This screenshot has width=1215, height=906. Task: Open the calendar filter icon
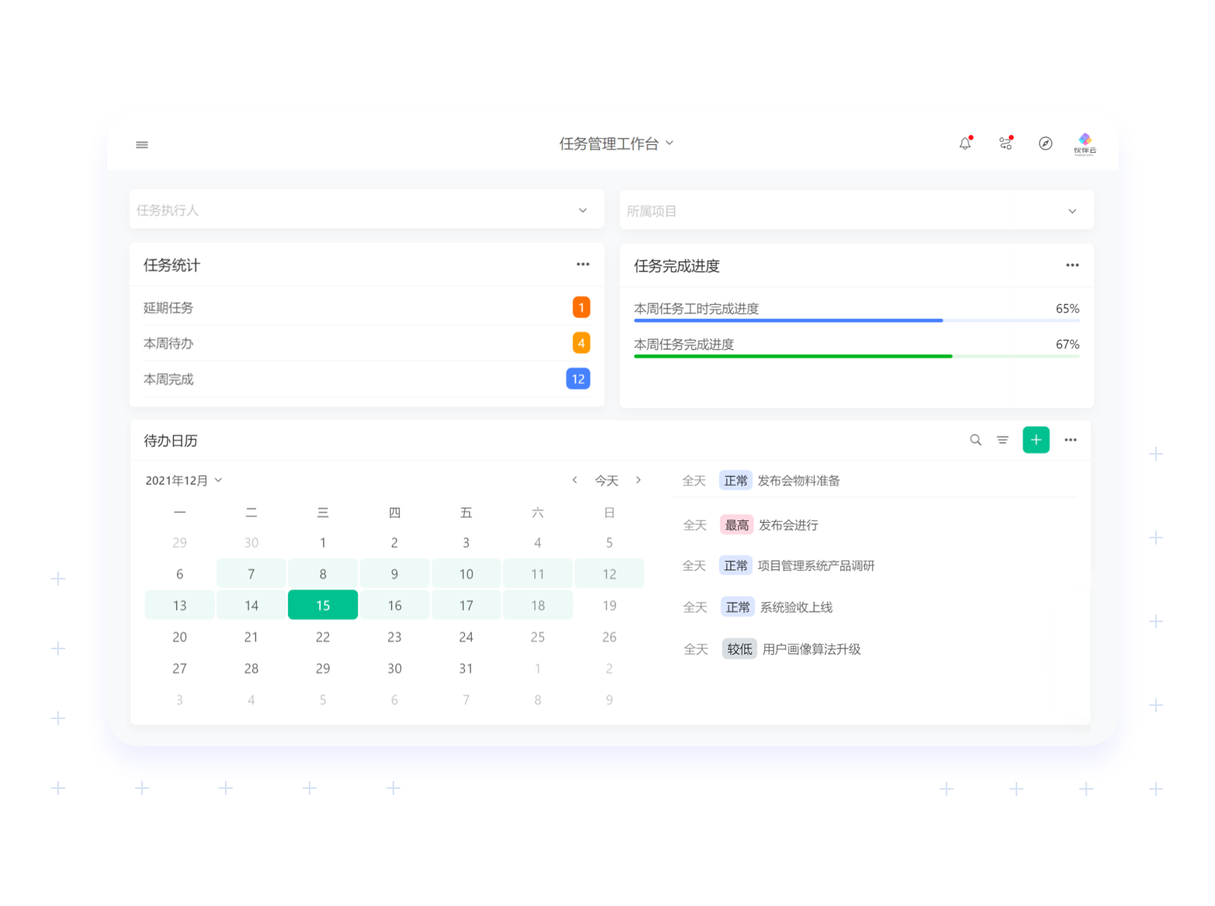tap(1002, 440)
